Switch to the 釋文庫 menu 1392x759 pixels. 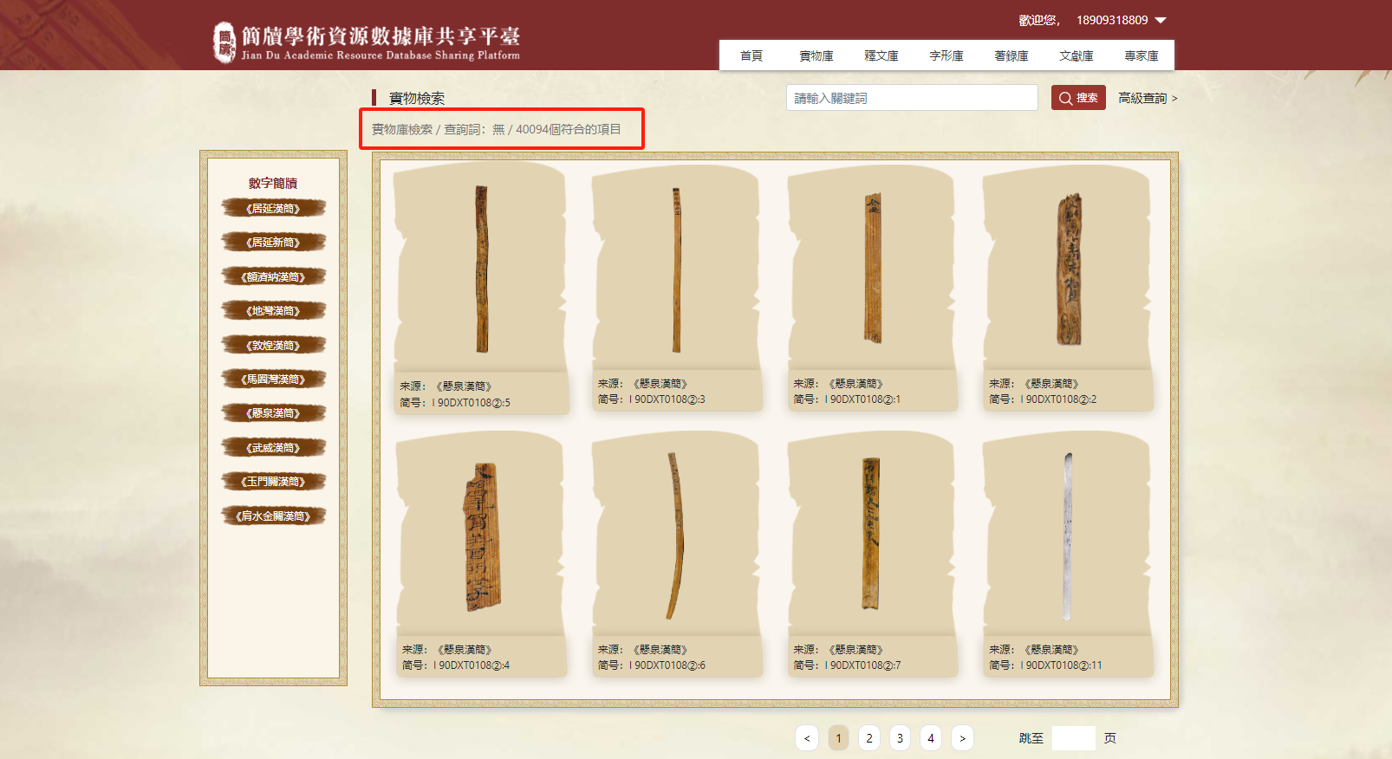click(x=881, y=55)
